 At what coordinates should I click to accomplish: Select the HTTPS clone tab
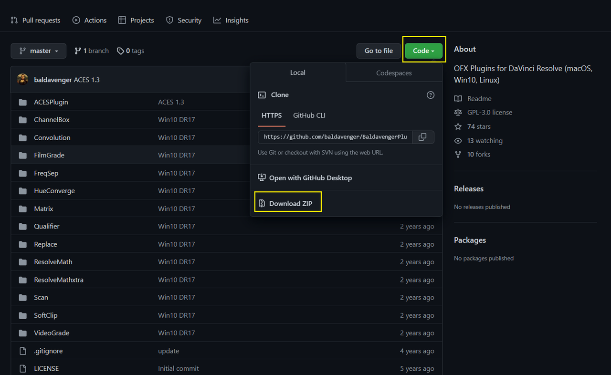(272, 115)
